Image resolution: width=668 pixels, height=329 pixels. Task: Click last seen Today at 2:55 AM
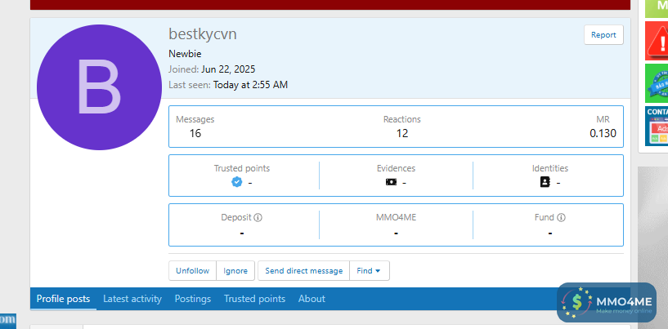pos(250,85)
